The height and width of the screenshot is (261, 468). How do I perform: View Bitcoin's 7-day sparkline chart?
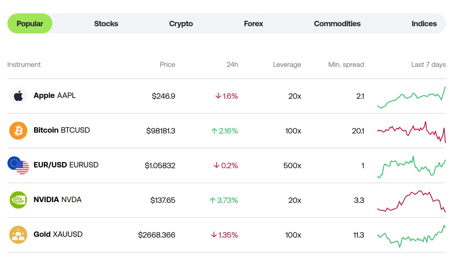click(411, 132)
